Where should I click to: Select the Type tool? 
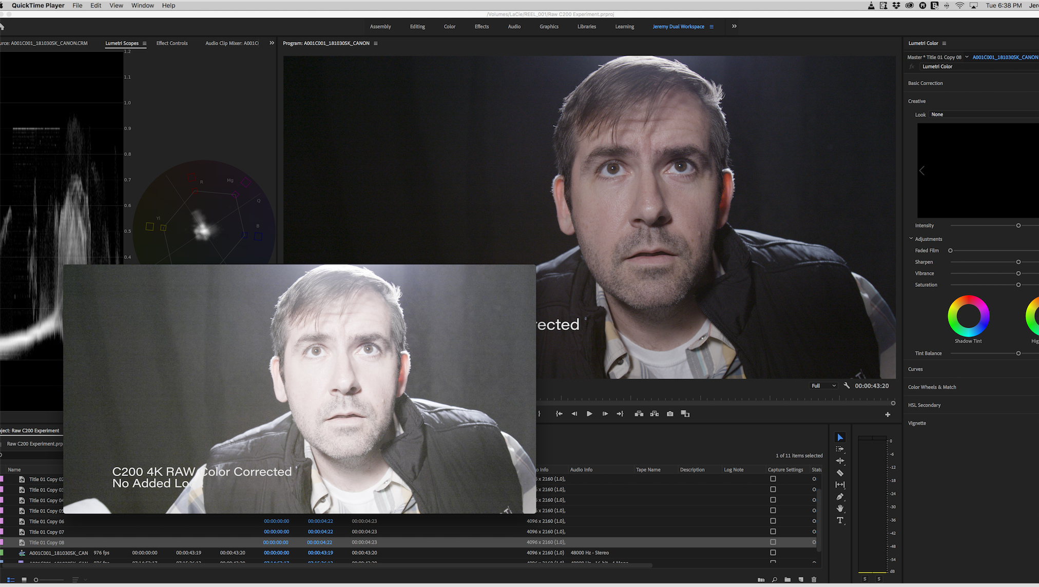click(840, 520)
